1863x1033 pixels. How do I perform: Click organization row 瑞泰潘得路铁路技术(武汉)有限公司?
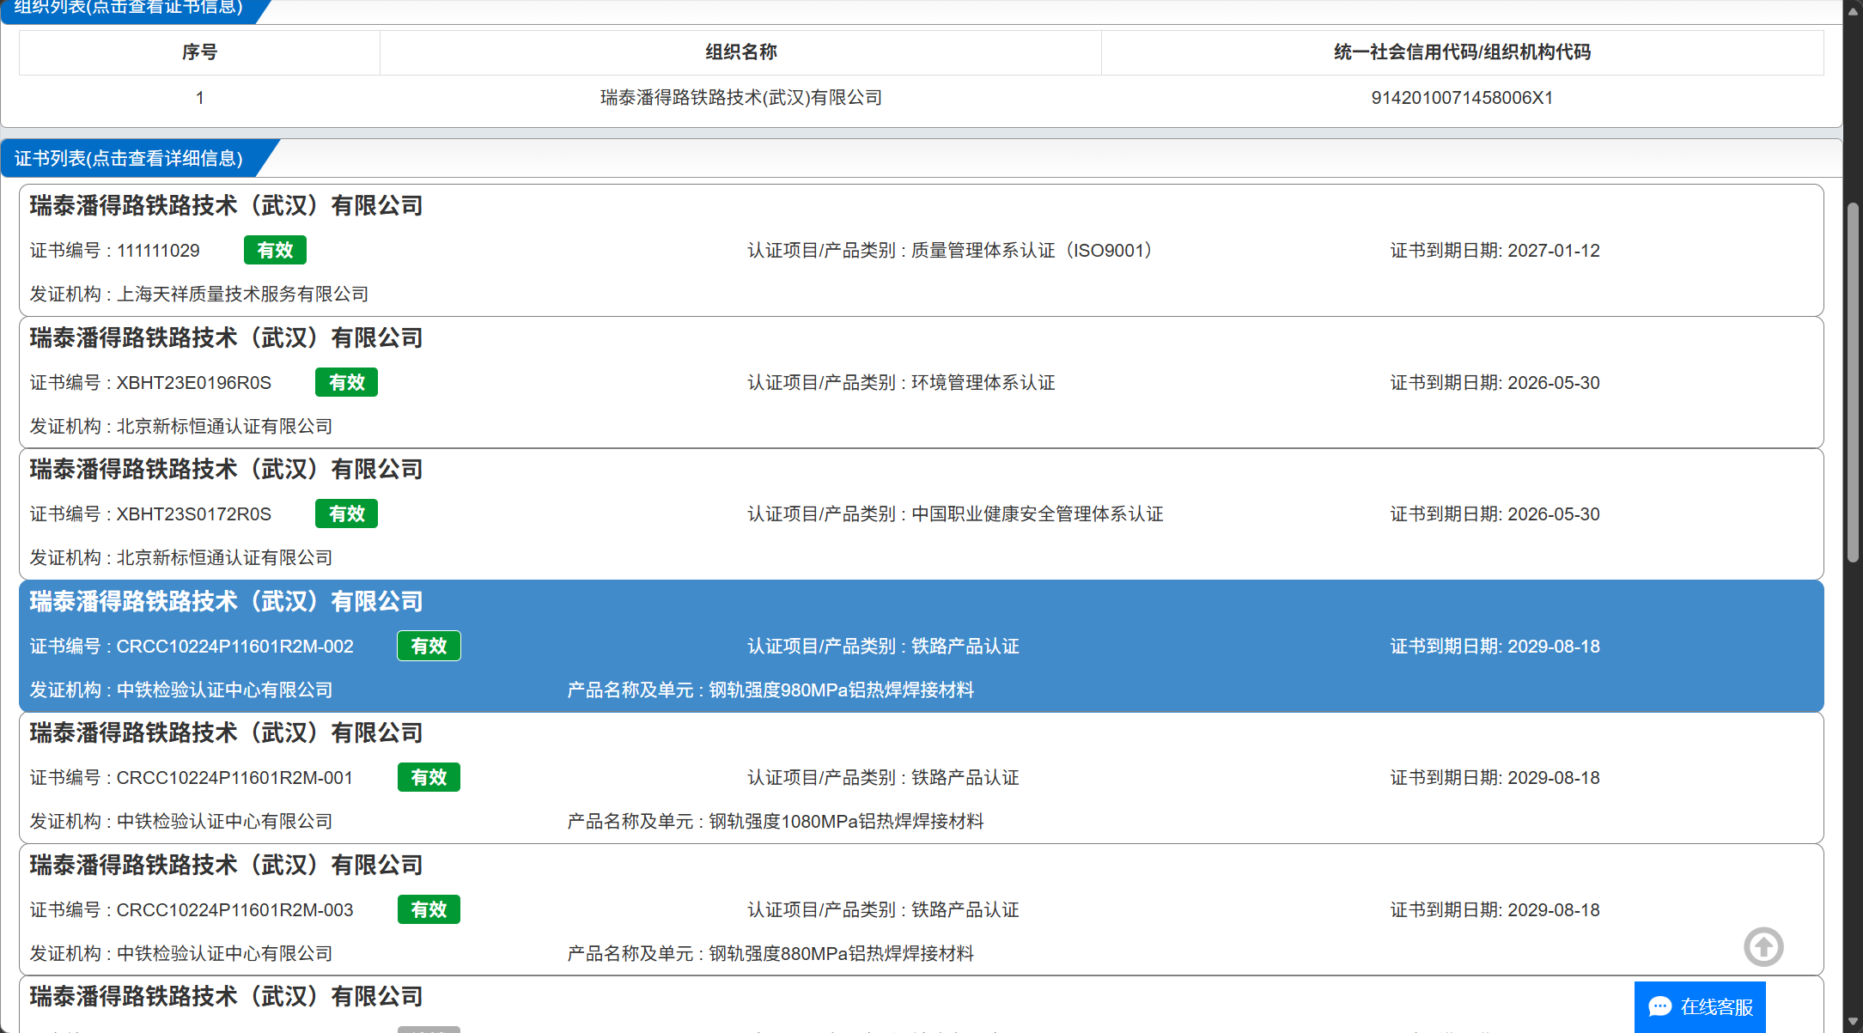740,98
